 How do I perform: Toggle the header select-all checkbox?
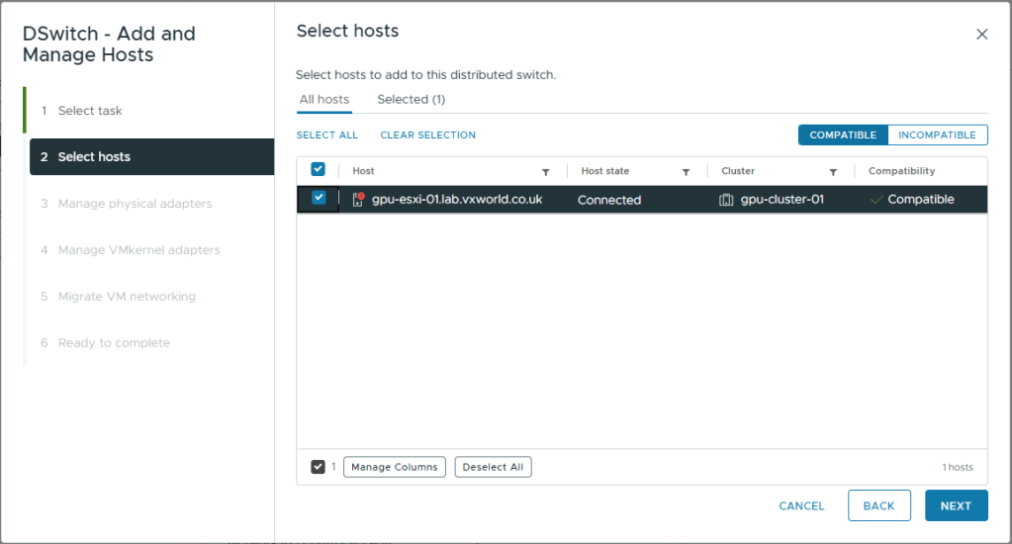[x=319, y=170]
